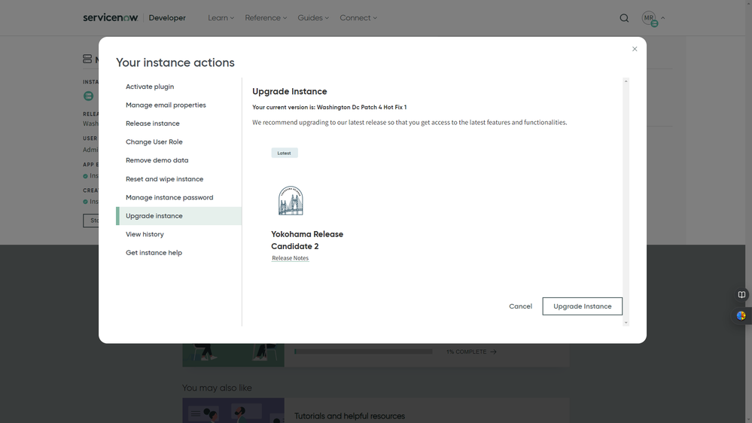Select Manage instance password option
Image resolution: width=752 pixels, height=423 pixels.
169,197
